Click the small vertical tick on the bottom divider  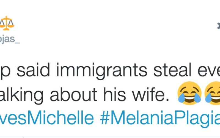point(23,137)
